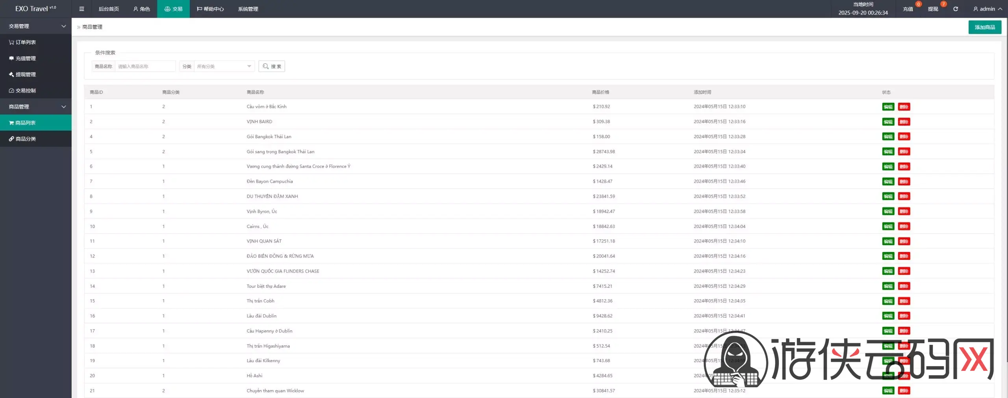
Task: Delete the 'Gói Bangkok Thái Lan' row
Action: click(904, 137)
